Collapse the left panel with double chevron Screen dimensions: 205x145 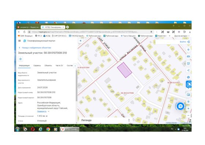point(81,41)
